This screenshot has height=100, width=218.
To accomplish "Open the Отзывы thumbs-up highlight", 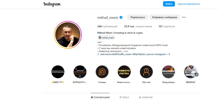I will [102, 72].
